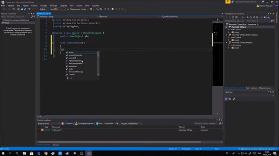
Task: Click the yellow notifications flag icon
Action: click(228, 2)
